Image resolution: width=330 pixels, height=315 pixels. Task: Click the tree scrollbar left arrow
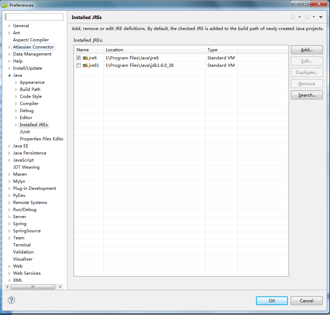pos(7,287)
